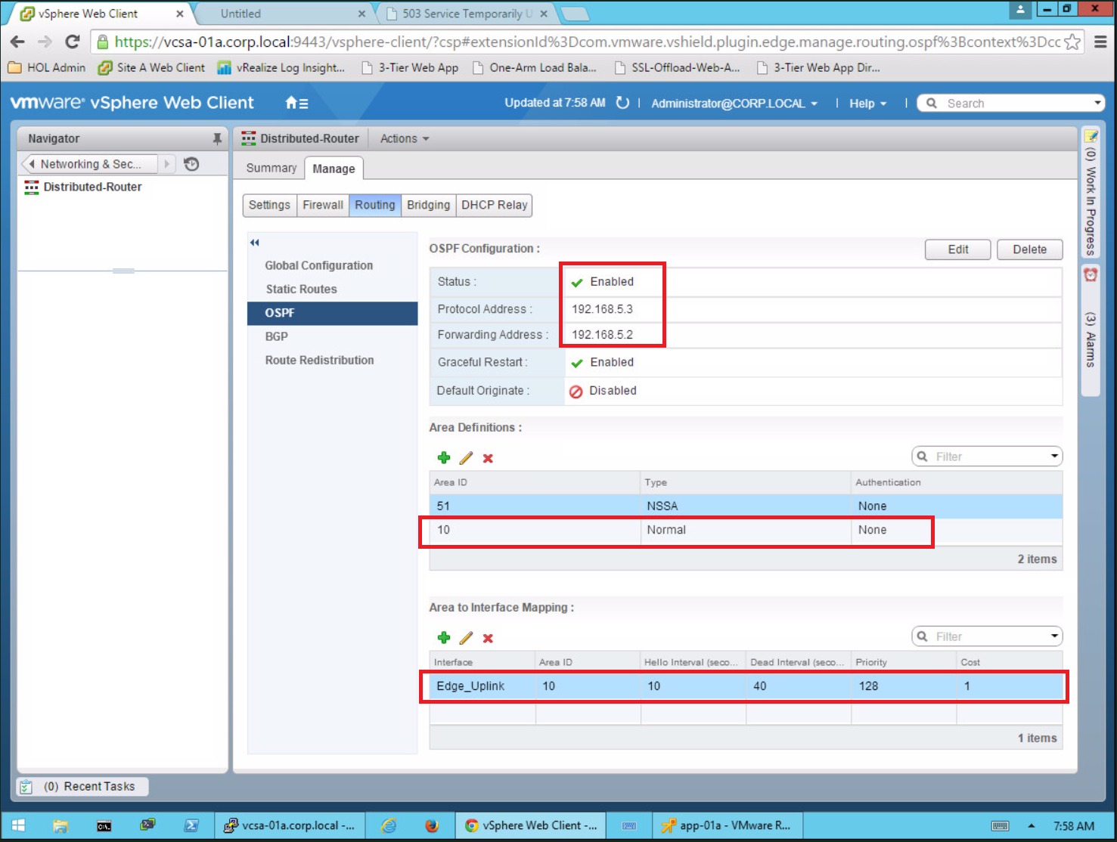
Task: Open HOL Admin bookmark folder
Action: pos(47,68)
